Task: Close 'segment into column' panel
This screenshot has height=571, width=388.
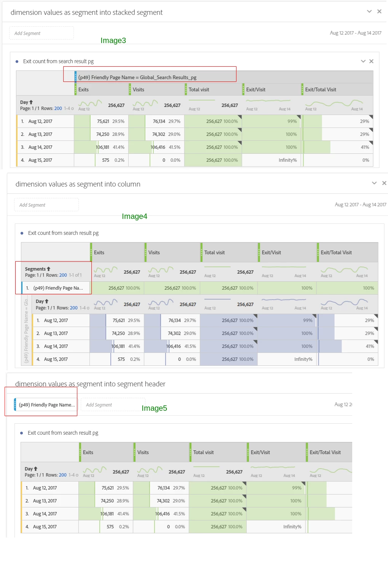Action: coord(384,183)
